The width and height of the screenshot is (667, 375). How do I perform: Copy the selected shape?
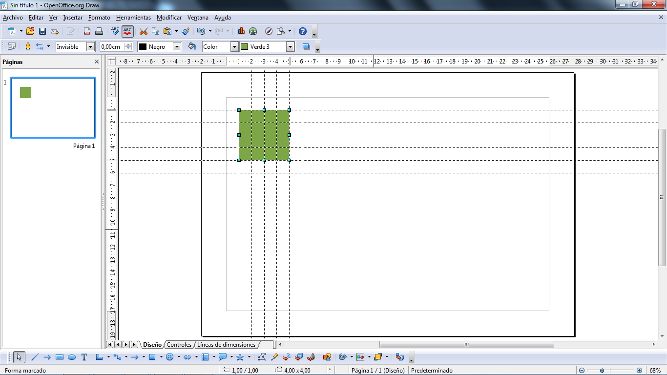tap(155, 31)
